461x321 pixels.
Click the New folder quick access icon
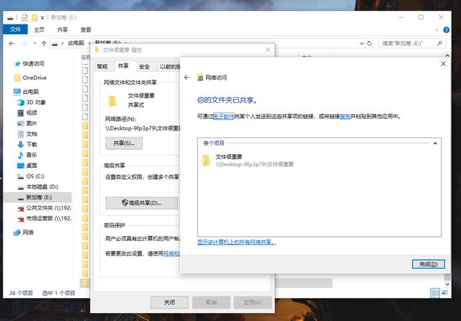point(35,18)
